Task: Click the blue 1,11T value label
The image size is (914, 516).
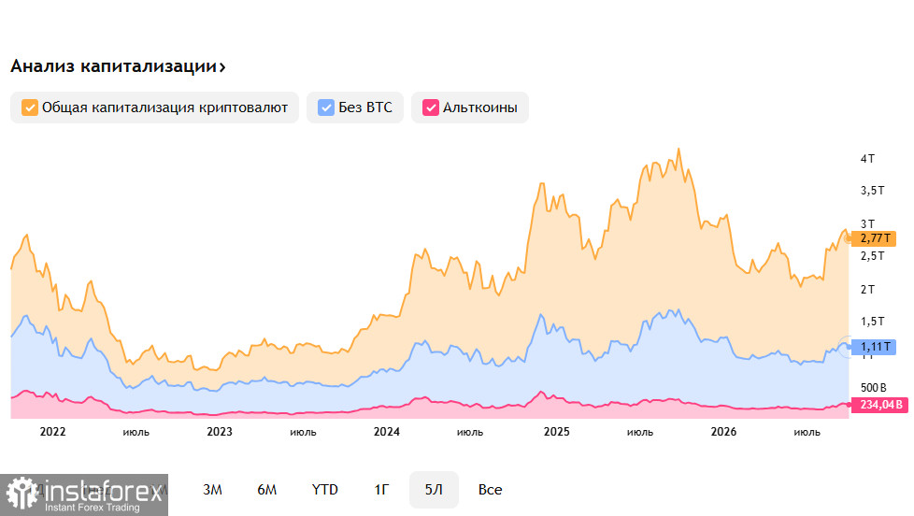Action: [873, 347]
